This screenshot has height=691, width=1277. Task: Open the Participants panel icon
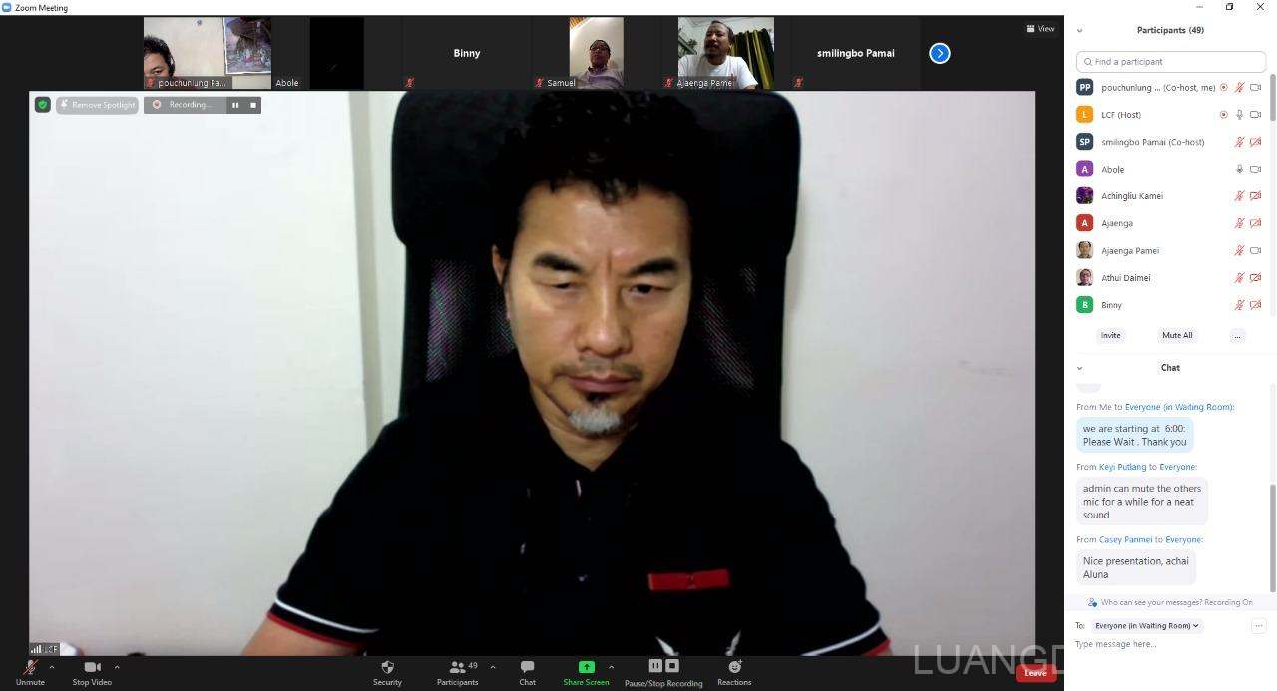click(457, 667)
